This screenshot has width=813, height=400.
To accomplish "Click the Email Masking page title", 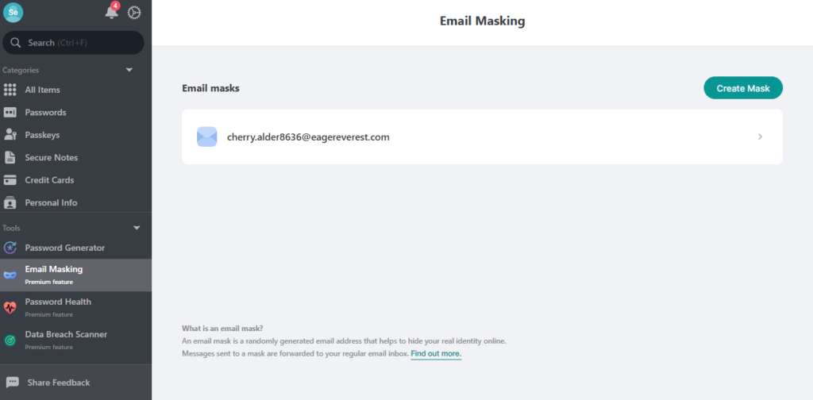I will pyautogui.click(x=482, y=21).
